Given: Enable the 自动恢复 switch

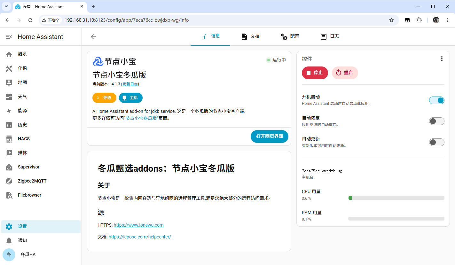Looking at the screenshot, I should pyautogui.click(x=437, y=121).
